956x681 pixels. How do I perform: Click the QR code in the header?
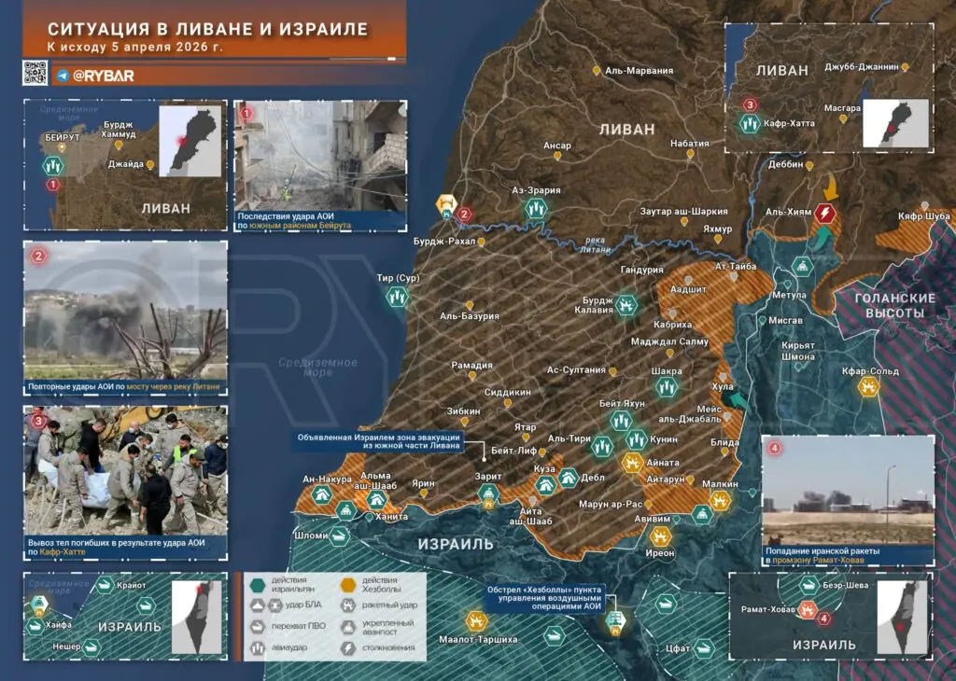35,74
